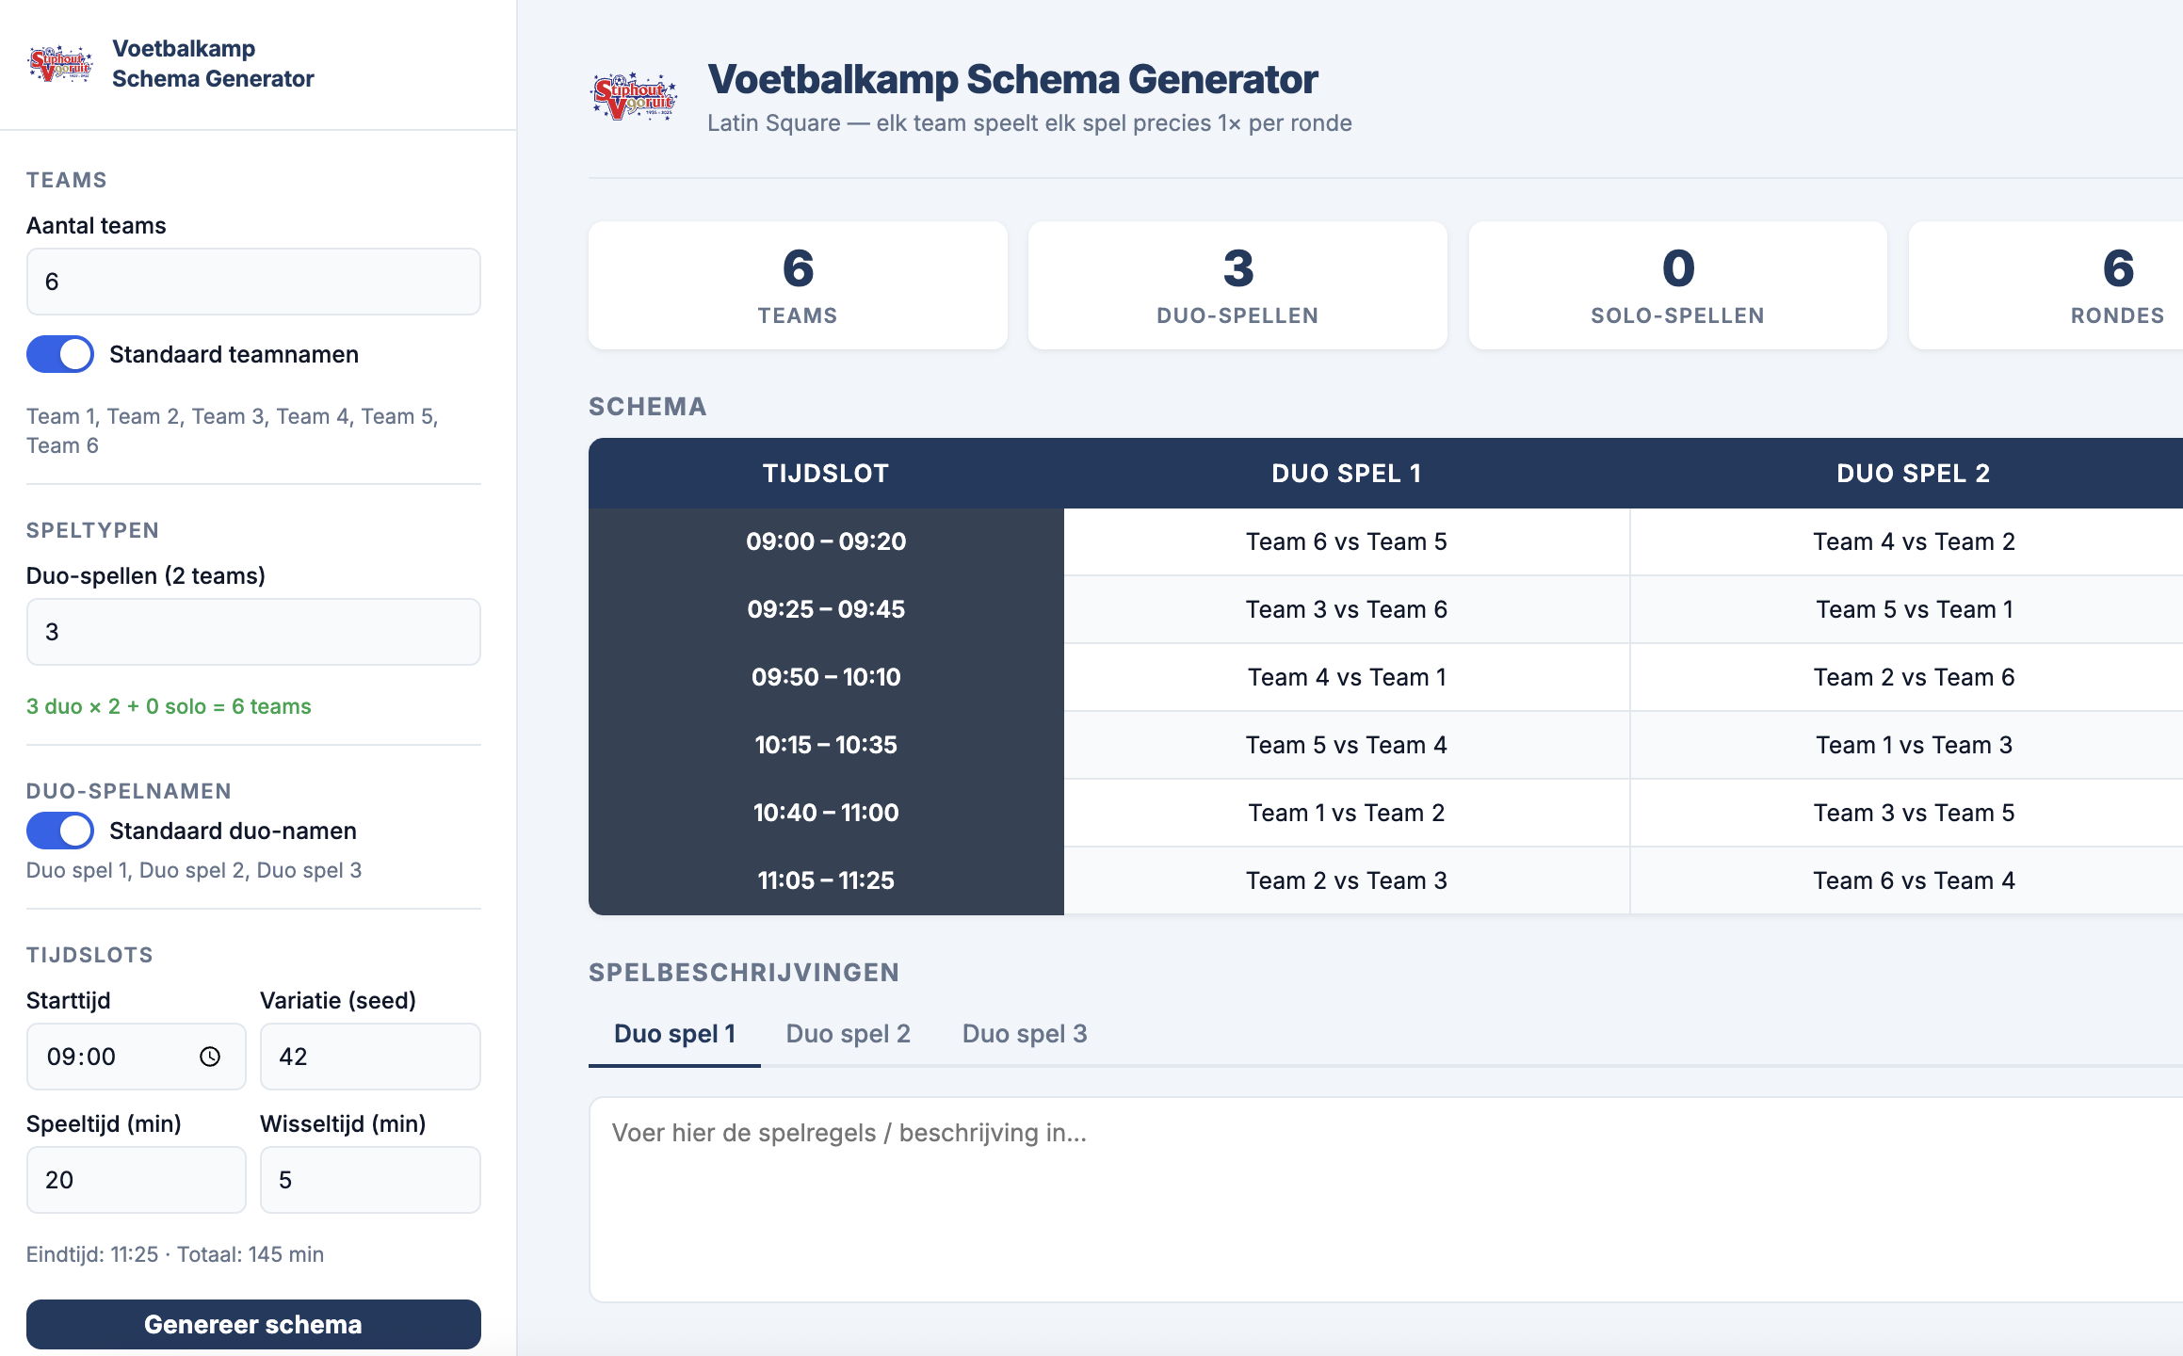Click the Starttijd time field showing 09:00

(x=136, y=1057)
